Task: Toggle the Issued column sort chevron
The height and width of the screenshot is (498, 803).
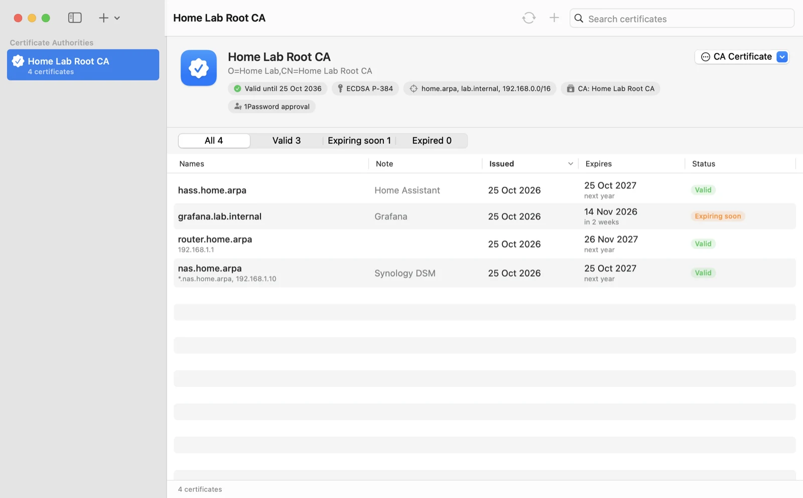Action: (x=571, y=164)
